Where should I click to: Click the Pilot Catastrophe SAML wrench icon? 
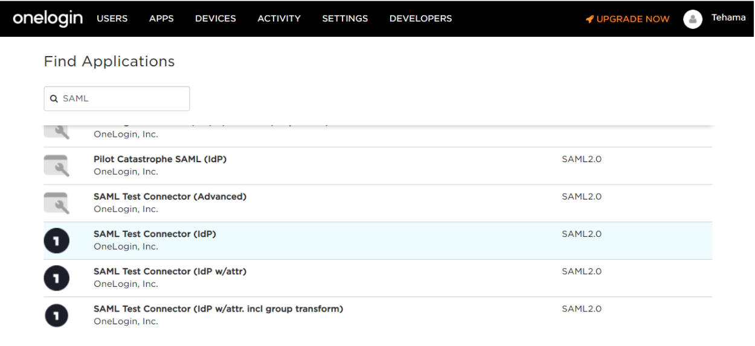coord(56,166)
